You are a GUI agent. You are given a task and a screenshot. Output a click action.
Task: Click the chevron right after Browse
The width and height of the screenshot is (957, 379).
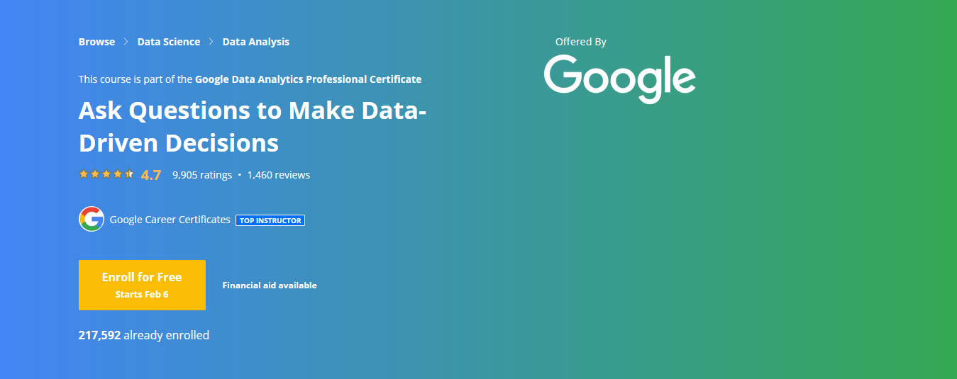point(126,42)
